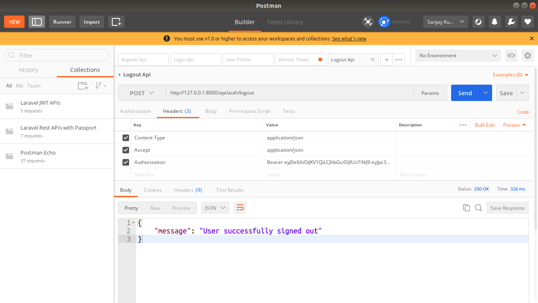The image size is (538, 303).
Task: Open the POST method dropdown
Action: click(142, 93)
